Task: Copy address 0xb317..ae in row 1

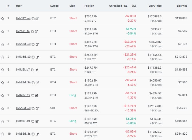Action: [x=33, y=19]
